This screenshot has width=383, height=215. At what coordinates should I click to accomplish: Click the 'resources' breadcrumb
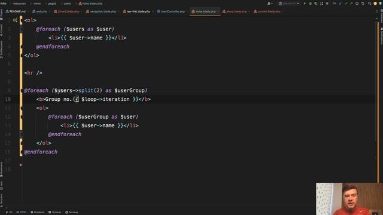(x=19, y=4)
